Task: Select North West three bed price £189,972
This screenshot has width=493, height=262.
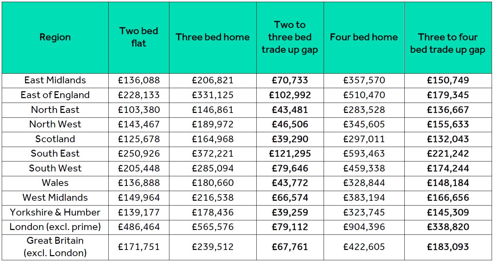Action: 213,125
